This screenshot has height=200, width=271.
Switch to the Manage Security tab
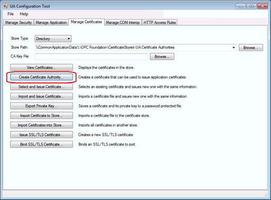point(19,23)
